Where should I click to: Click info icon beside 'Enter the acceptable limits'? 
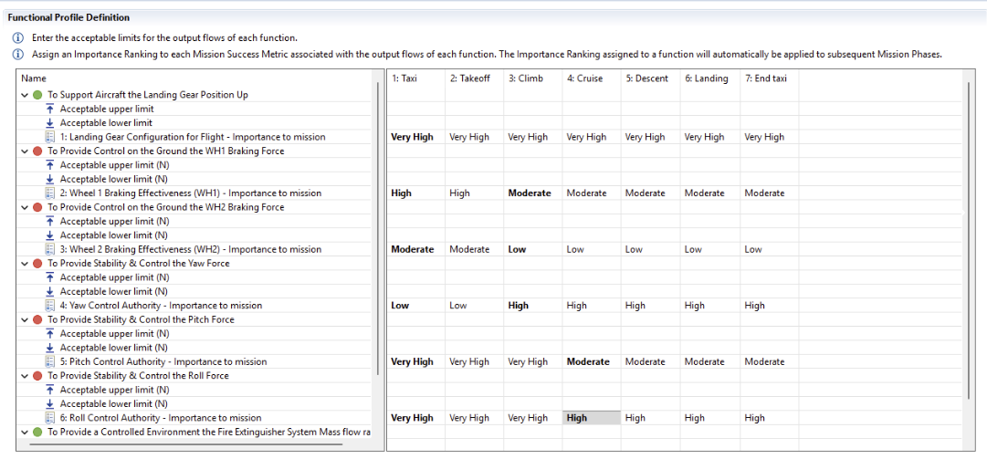pos(17,37)
